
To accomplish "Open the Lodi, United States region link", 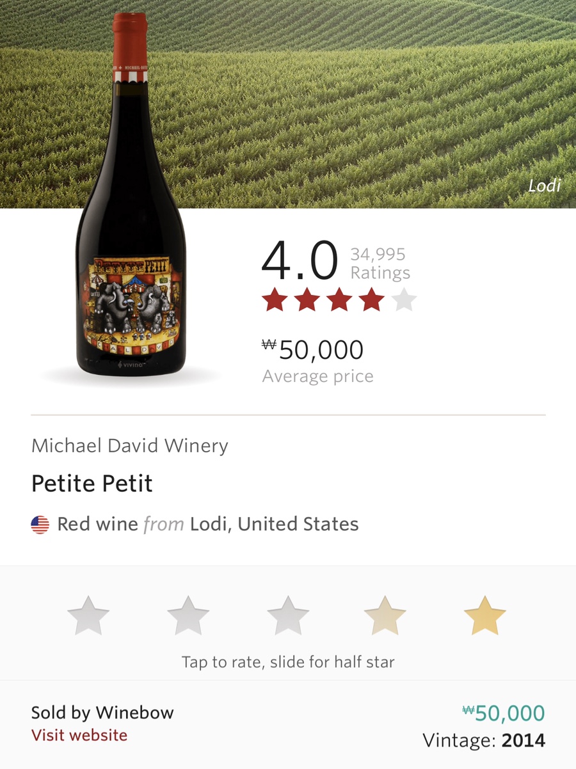I will tap(275, 525).
